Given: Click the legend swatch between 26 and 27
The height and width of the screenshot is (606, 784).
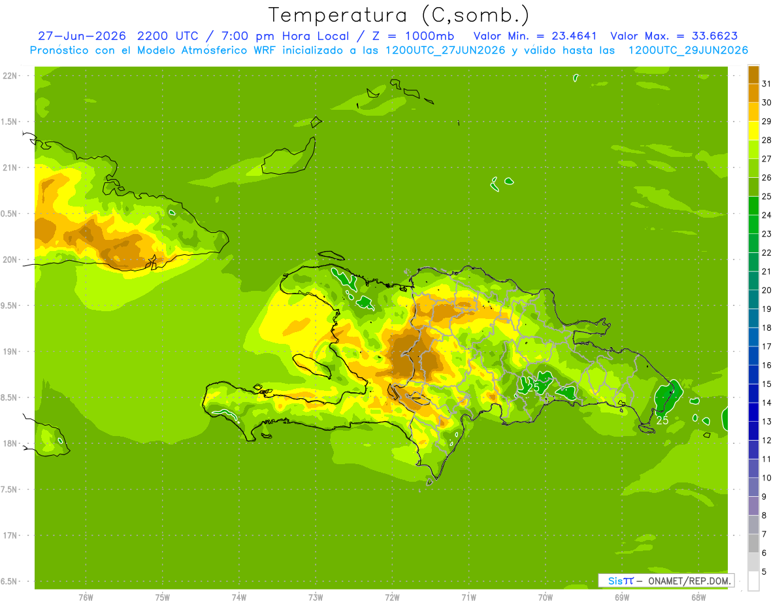Looking at the screenshot, I should [753, 168].
